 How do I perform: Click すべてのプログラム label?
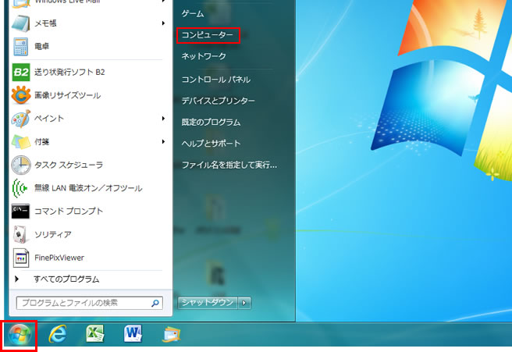click(66, 279)
